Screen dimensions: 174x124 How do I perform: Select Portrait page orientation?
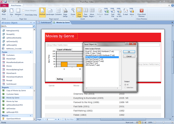42,12
